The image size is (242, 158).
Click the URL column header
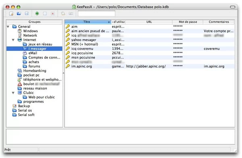(x=149, y=22)
